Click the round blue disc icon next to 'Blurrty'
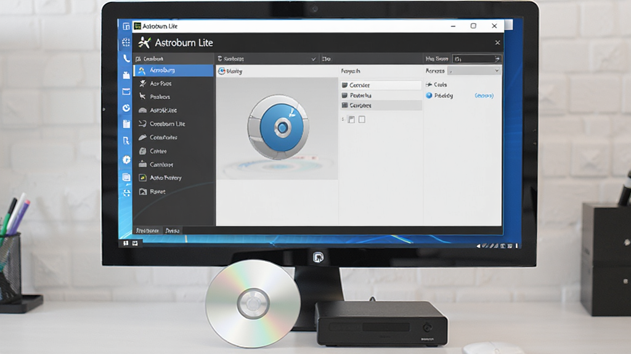The image size is (631, 354). tap(221, 71)
